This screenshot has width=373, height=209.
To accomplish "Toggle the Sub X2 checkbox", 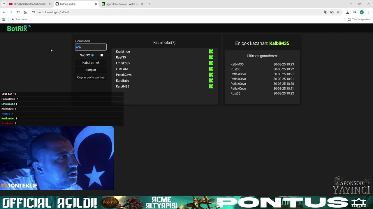I will [x=102, y=55].
